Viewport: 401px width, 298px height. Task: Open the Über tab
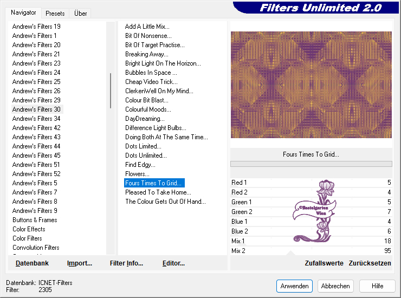tap(80, 14)
